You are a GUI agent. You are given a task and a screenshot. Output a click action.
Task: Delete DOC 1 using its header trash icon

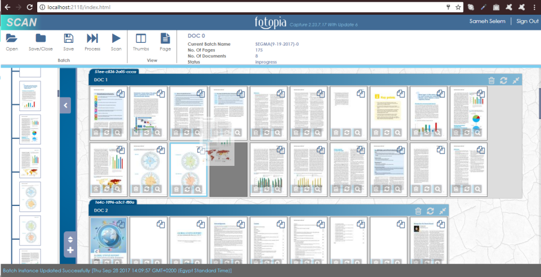pos(491,81)
